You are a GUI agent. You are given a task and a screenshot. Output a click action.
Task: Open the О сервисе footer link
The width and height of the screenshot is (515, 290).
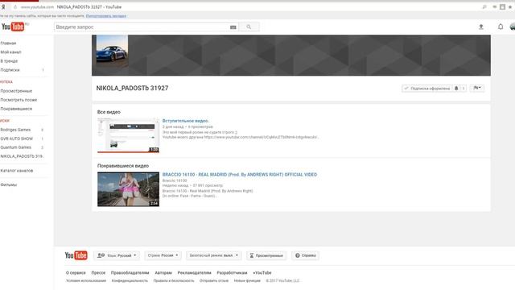[76, 272]
